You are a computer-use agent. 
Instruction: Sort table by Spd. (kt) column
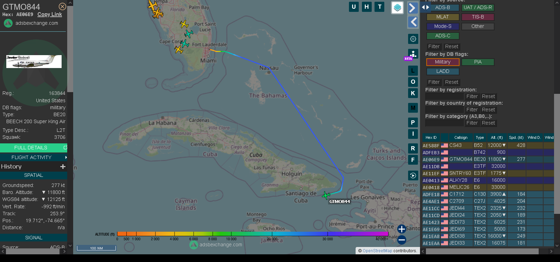click(x=516, y=137)
